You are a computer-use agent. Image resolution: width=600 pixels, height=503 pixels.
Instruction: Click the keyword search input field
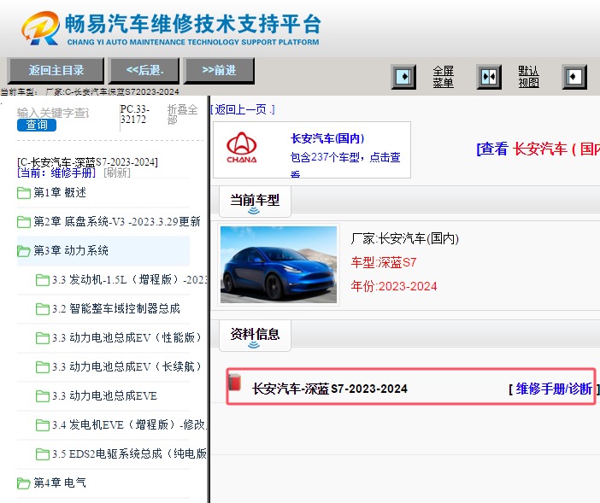coord(54,113)
